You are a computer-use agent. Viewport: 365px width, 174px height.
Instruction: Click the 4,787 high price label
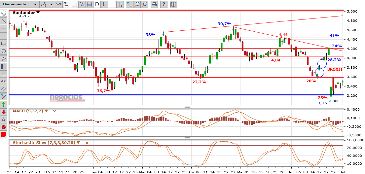coord(24,16)
